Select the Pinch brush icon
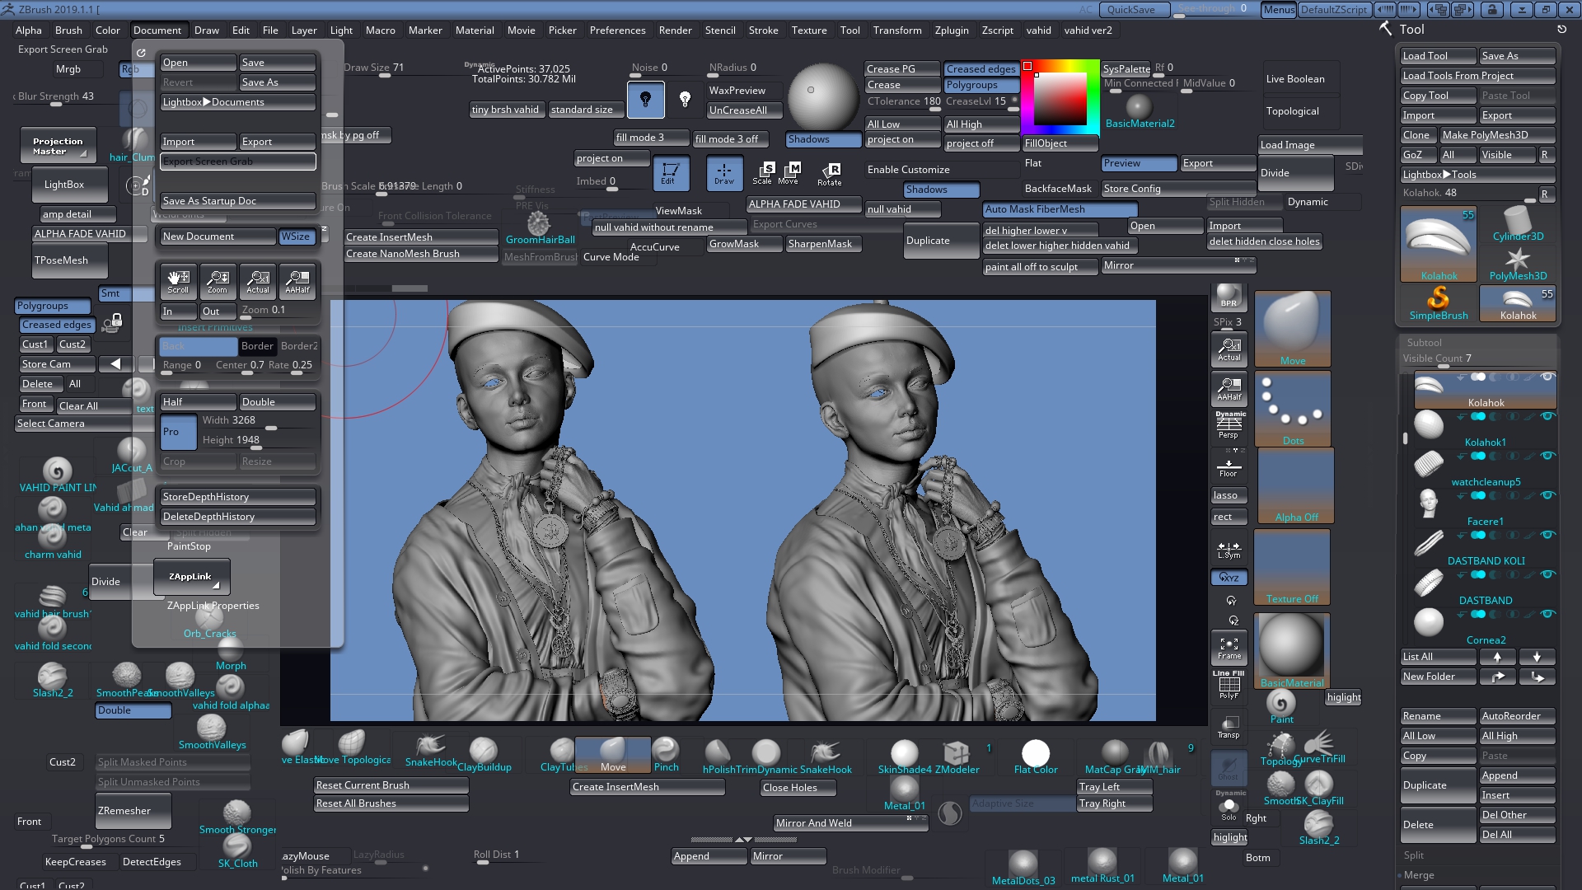This screenshot has width=1582, height=890. pyautogui.click(x=666, y=753)
